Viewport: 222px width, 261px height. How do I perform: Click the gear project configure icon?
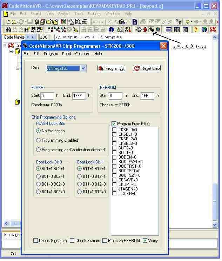139,30
